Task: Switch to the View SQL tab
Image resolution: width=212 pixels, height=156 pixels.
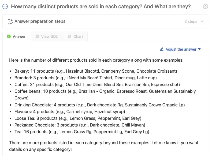Action: [x=47, y=36]
